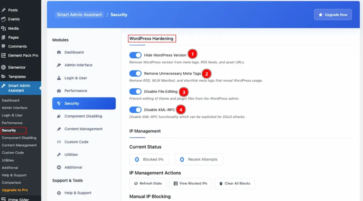363x201 pixels.
Task: Open Additional in WordPress submenu
Action: tap(10, 168)
